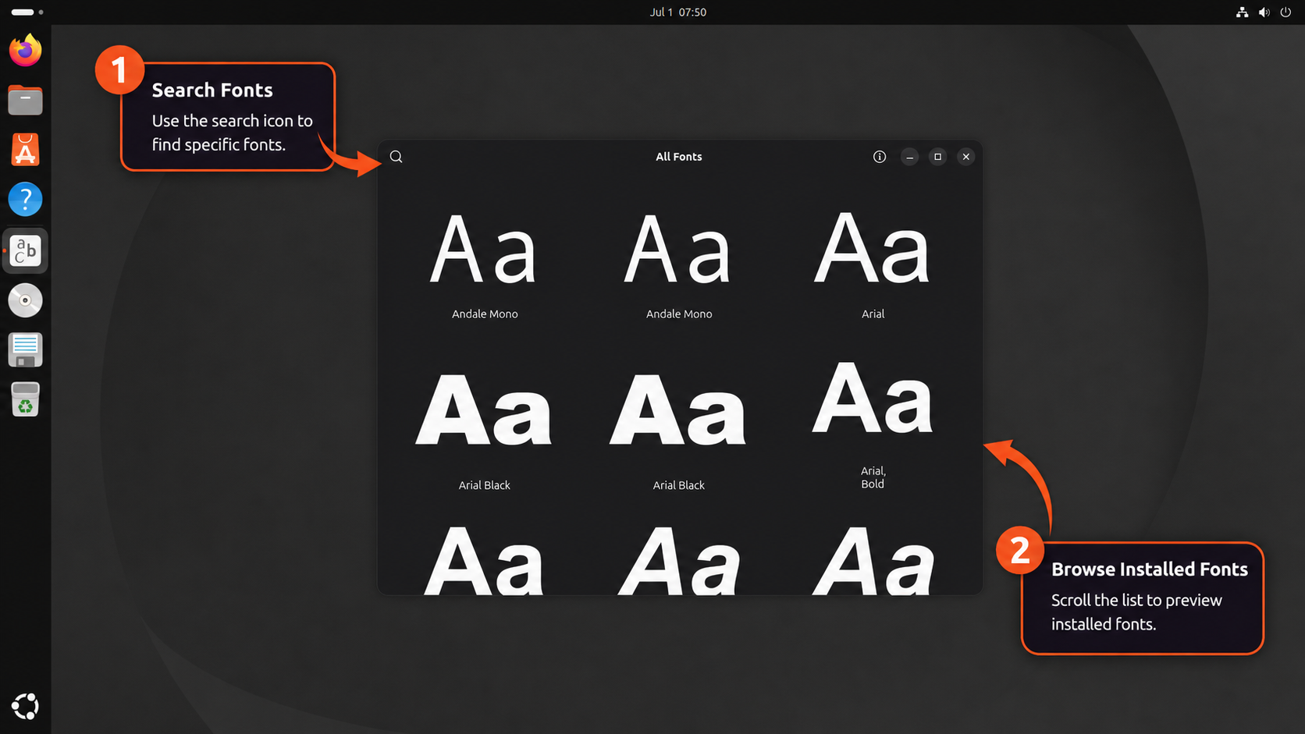This screenshot has height=734, width=1305.
Task: Open the Help app in the dock
Action: coord(26,200)
